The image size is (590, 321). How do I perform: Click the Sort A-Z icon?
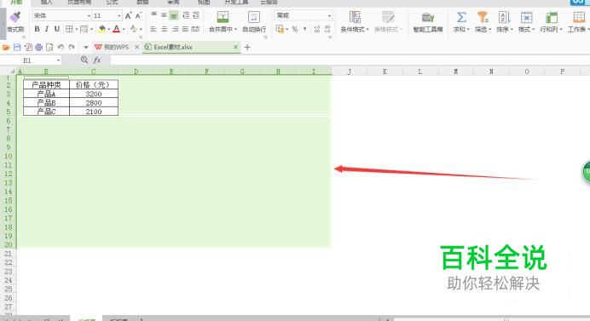coord(504,17)
